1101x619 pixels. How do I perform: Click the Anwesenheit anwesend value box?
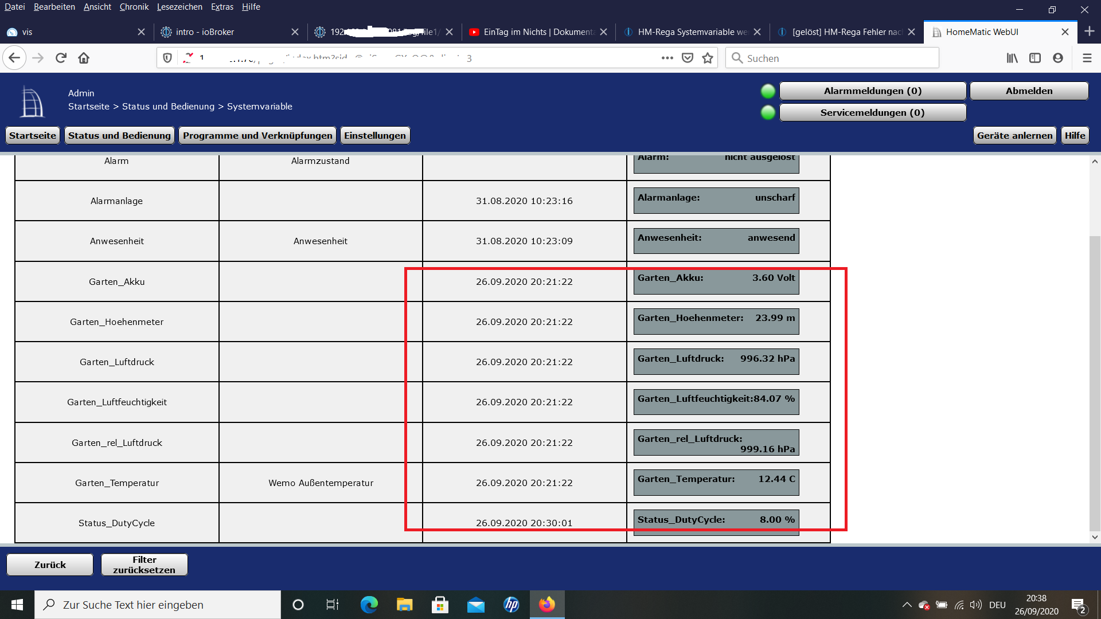(x=716, y=241)
